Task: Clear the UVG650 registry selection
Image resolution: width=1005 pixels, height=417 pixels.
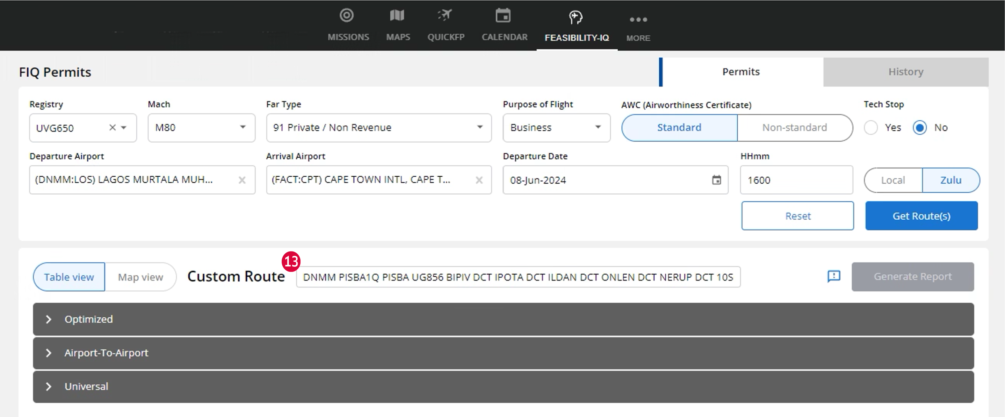Action: [112, 127]
